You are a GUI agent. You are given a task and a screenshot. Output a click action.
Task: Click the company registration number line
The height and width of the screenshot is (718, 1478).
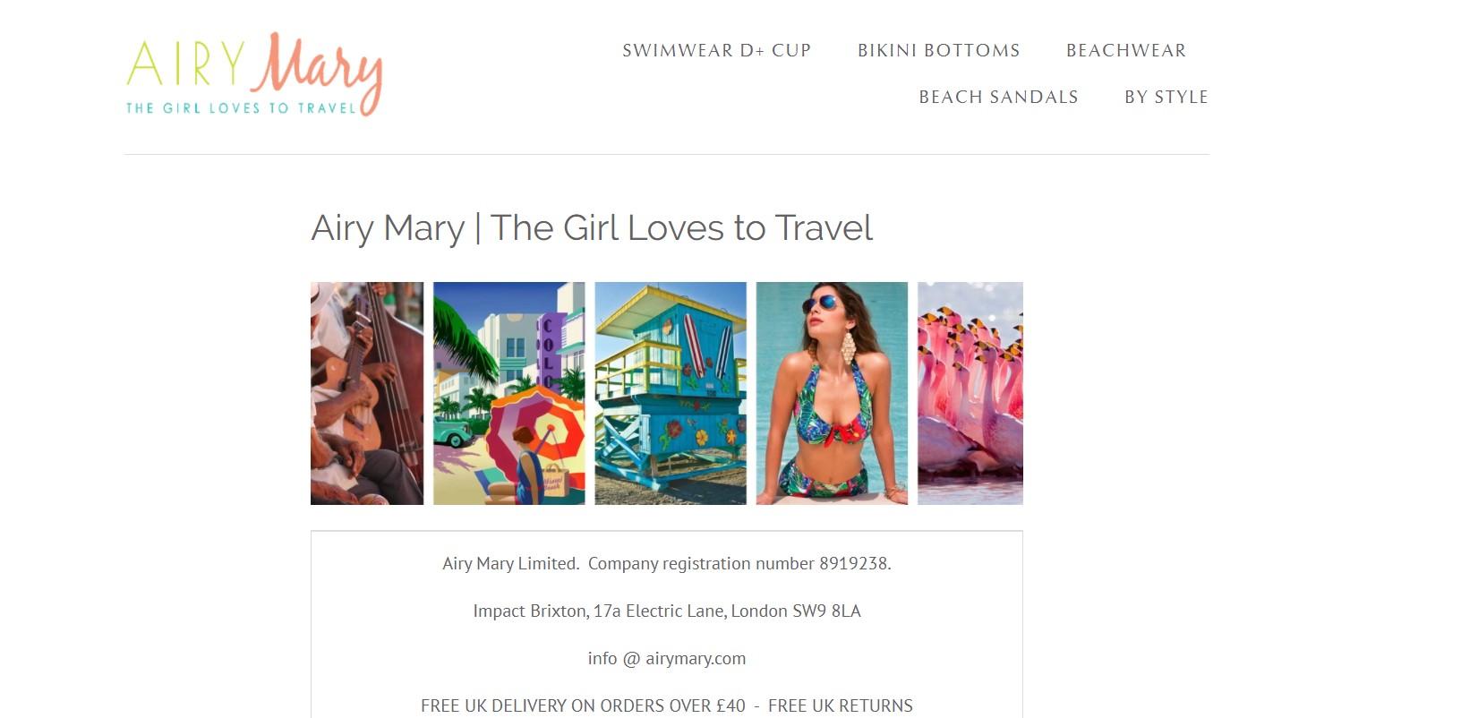667,563
